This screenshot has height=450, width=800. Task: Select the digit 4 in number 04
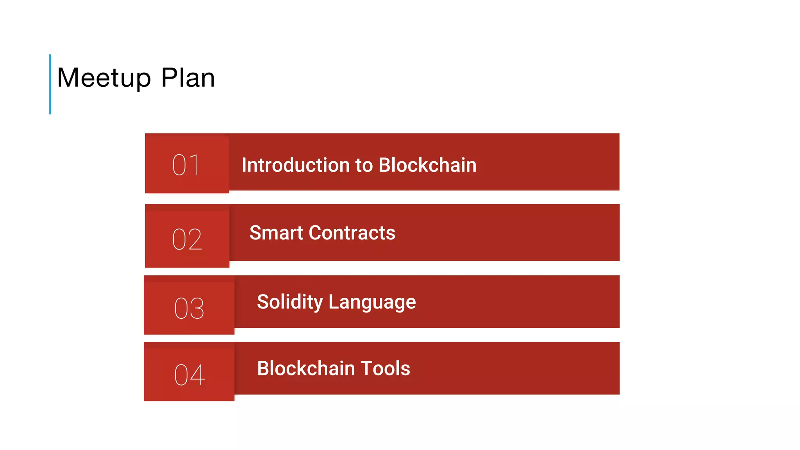pos(197,375)
